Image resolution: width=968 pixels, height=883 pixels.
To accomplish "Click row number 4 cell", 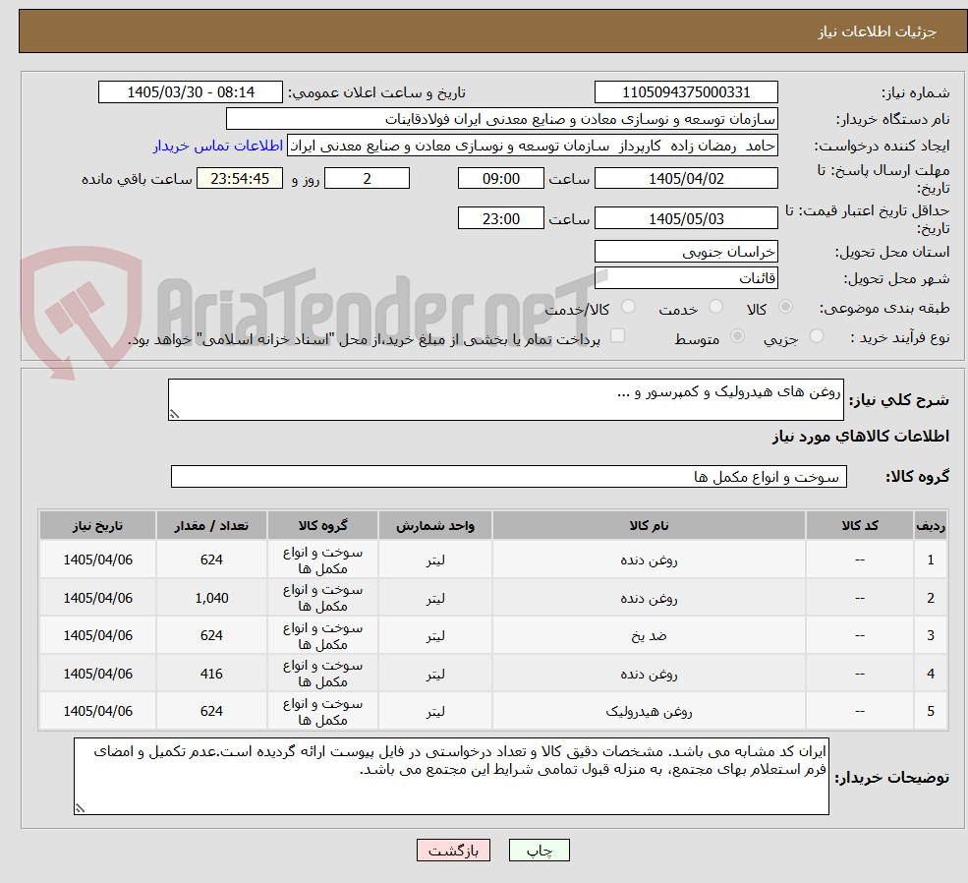I will (x=931, y=675).
